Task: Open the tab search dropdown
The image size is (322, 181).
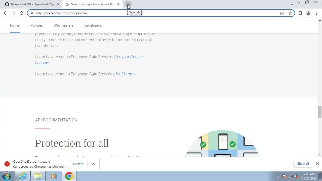Action: [x=292, y=4]
